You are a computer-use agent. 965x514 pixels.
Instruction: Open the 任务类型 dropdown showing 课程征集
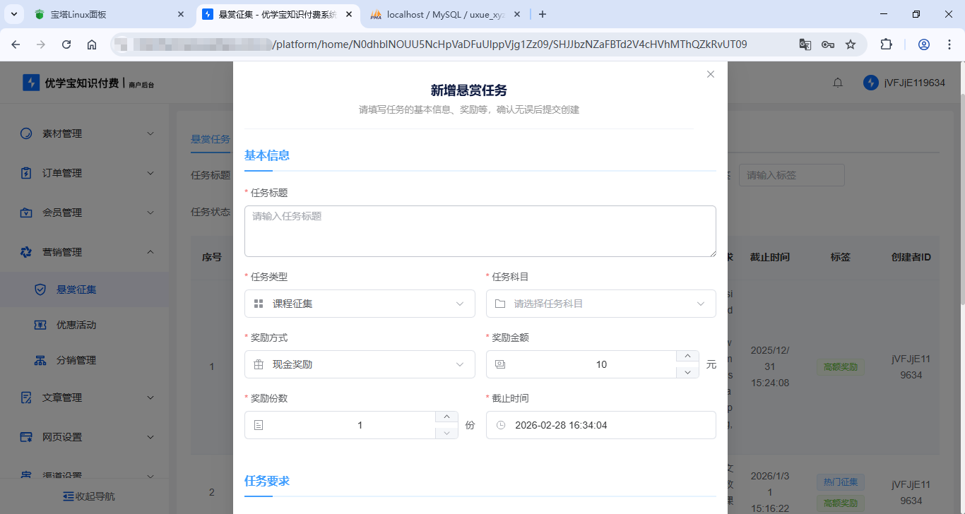point(359,304)
